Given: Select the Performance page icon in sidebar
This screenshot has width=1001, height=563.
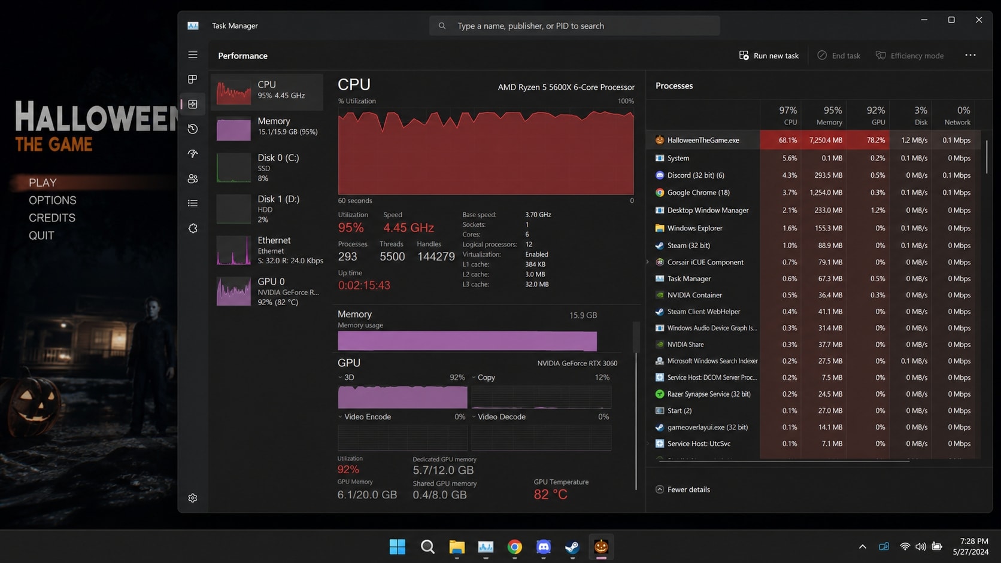Looking at the screenshot, I should 193,104.
